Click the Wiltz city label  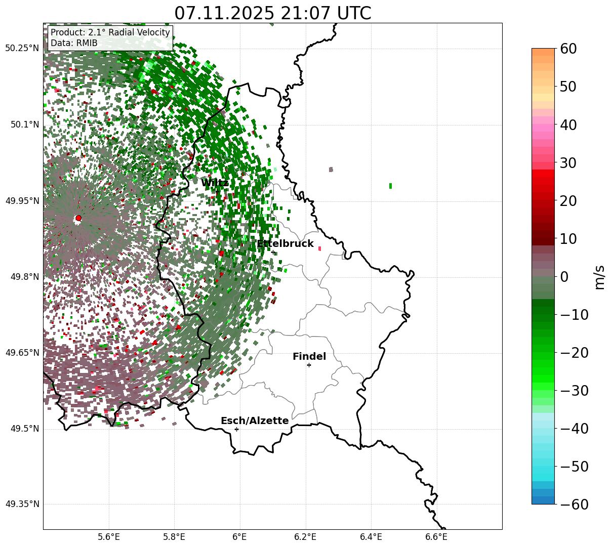click(215, 183)
